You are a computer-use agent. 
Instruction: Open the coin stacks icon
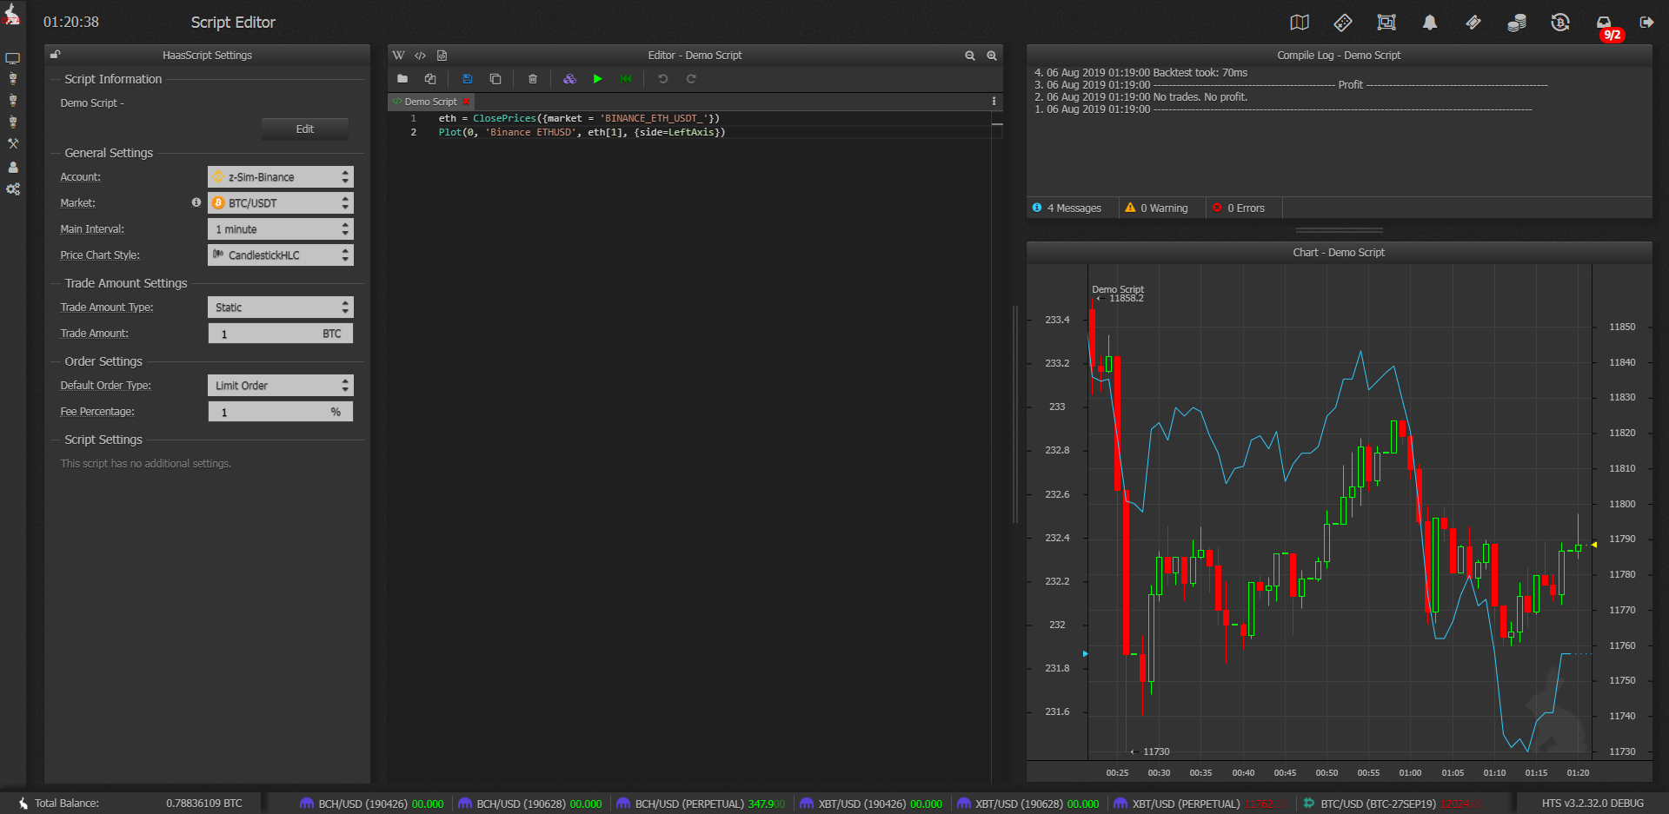[x=1517, y=23]
